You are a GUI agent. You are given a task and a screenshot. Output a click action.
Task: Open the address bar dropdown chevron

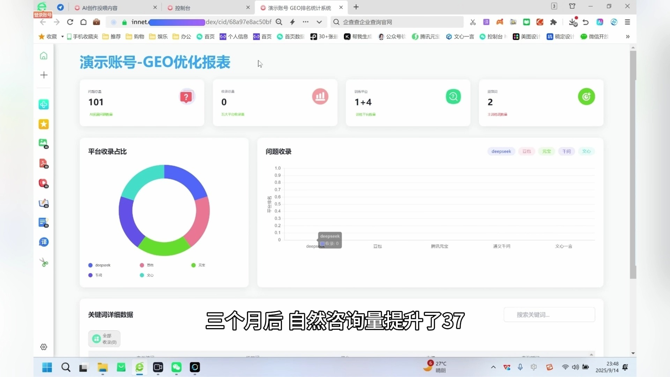(319, 22)
